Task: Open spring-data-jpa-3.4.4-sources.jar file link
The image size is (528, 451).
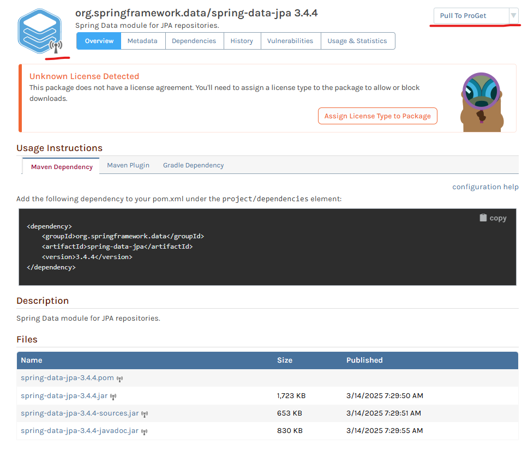Action: tap(80, 413)
